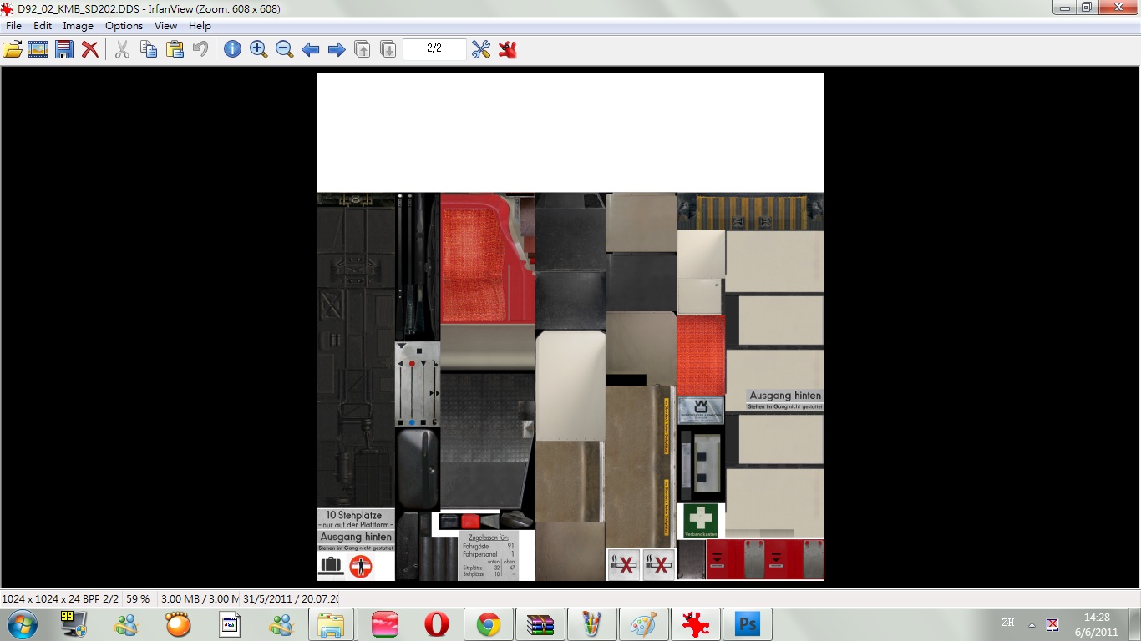
Task: Open the File menu
Action: click(14, 26)
